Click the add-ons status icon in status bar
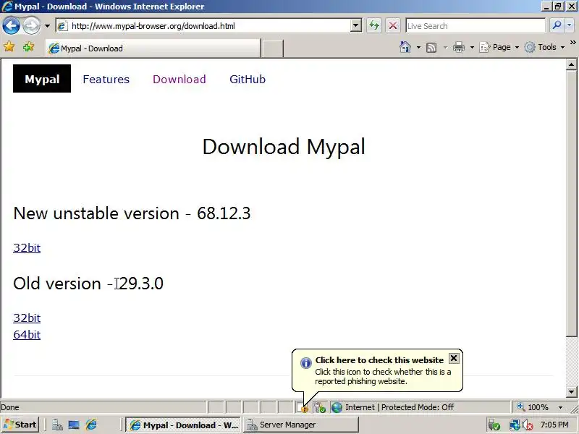Image resolution: width=579 pixels, height=434 pixels. pyautogui.click(x=319, y=407)
